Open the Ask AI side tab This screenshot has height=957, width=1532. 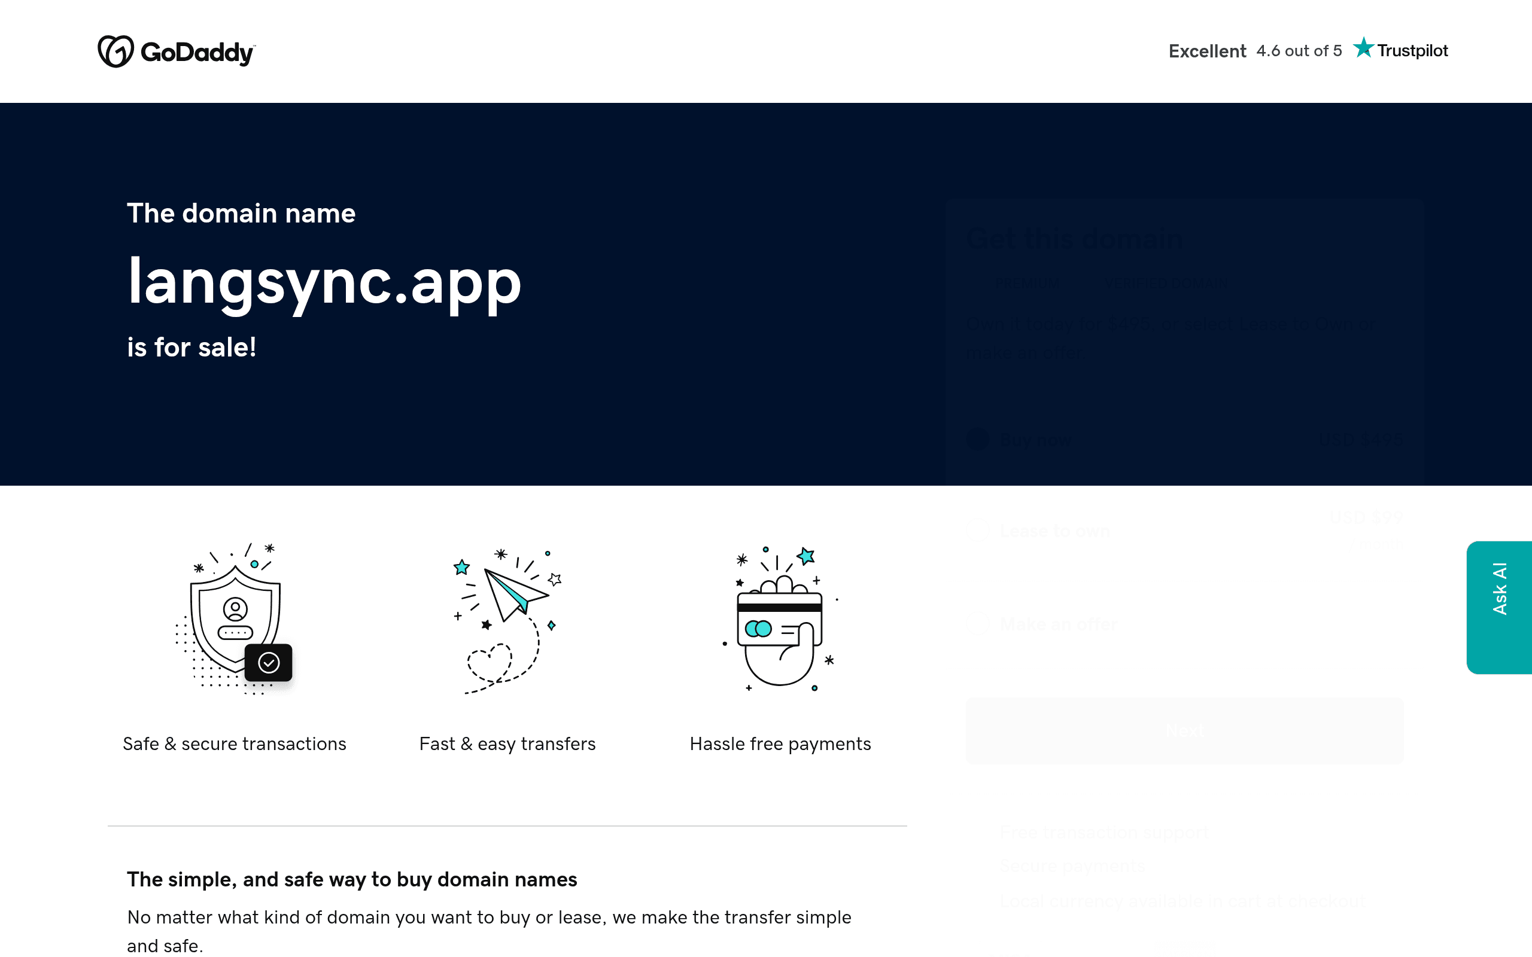tap(1498, 607)
